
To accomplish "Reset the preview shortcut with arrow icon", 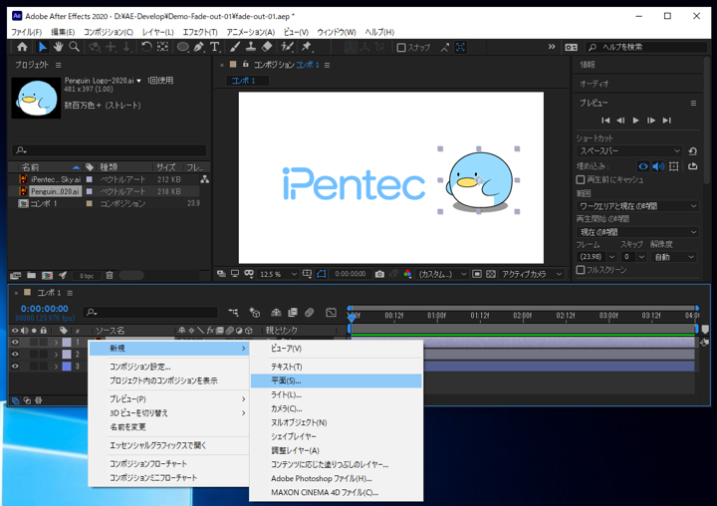I will [692, 151].
